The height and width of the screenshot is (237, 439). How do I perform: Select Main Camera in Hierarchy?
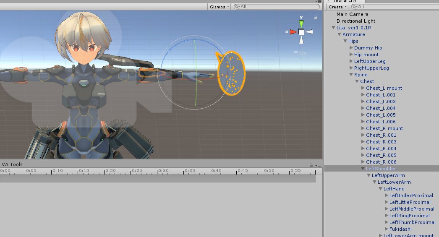[352, 14]
